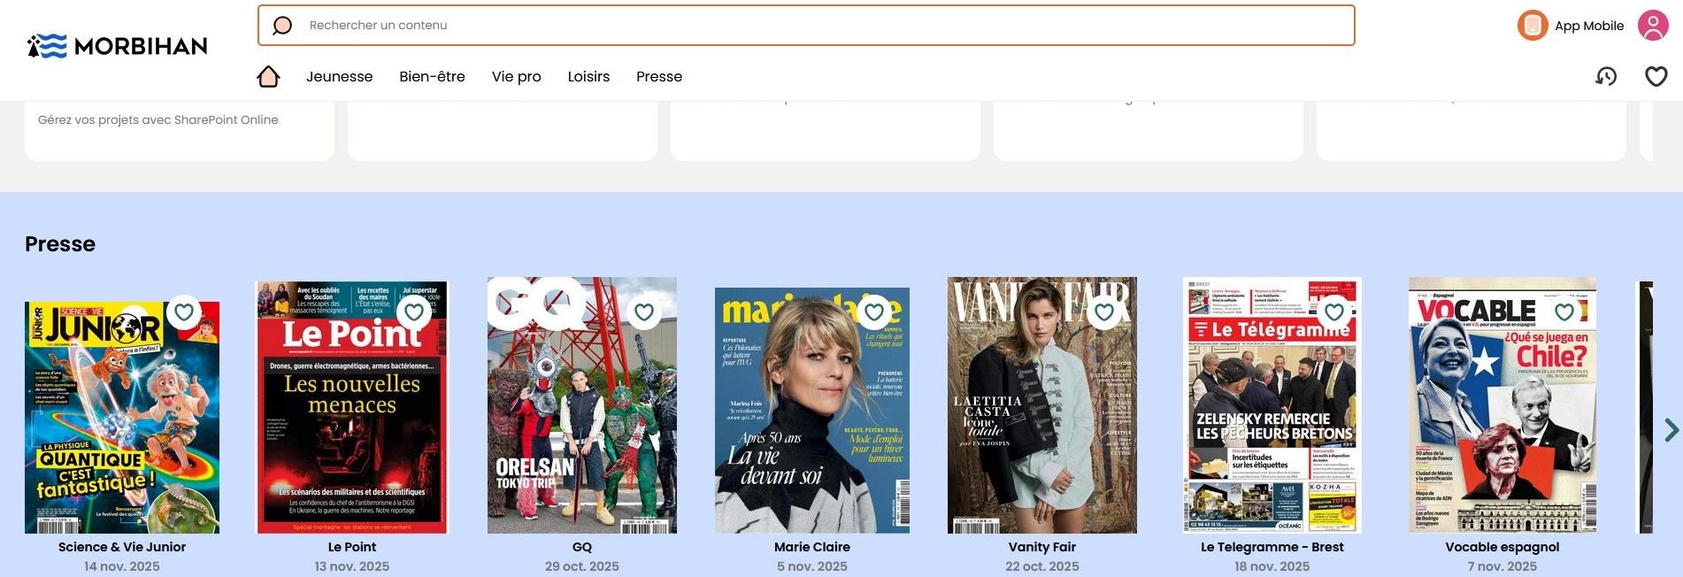Click the search magnifier icon
This screenshot has width=1683, height=577.
[282, 26]
